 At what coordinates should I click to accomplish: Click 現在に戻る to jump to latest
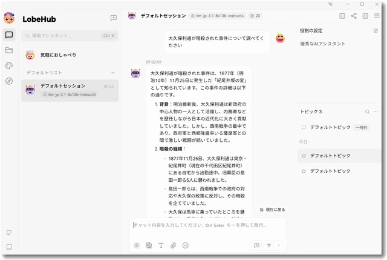(x=272, y=210)
